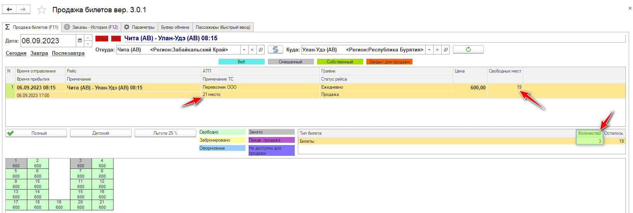This screenshot has width=633, height=213.
Task: Click the Послезавтра link
Action: click(x=68, y=53)
